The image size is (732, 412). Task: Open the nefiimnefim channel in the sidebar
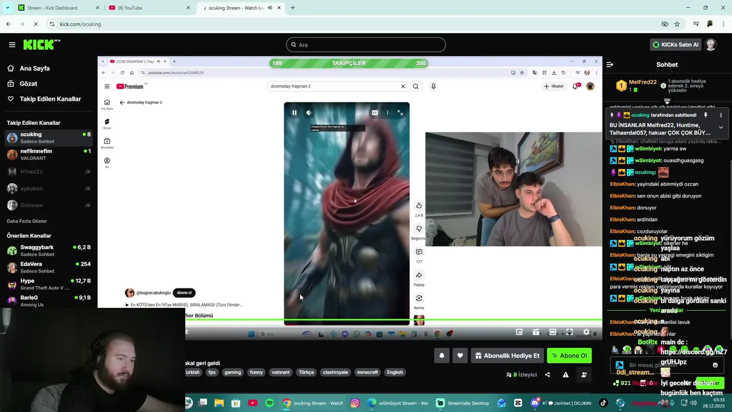click(49, 154)
